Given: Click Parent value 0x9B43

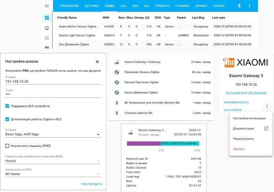Looking at the screenshot, I should (x=184, y=36).
